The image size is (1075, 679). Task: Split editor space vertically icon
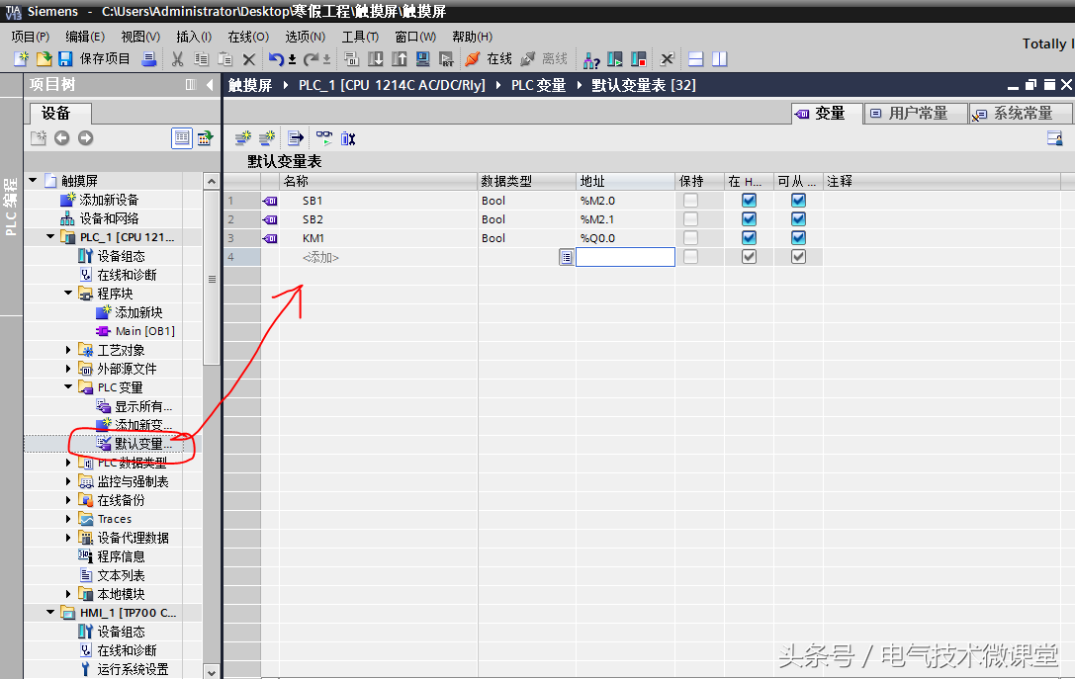coord(719,59)
